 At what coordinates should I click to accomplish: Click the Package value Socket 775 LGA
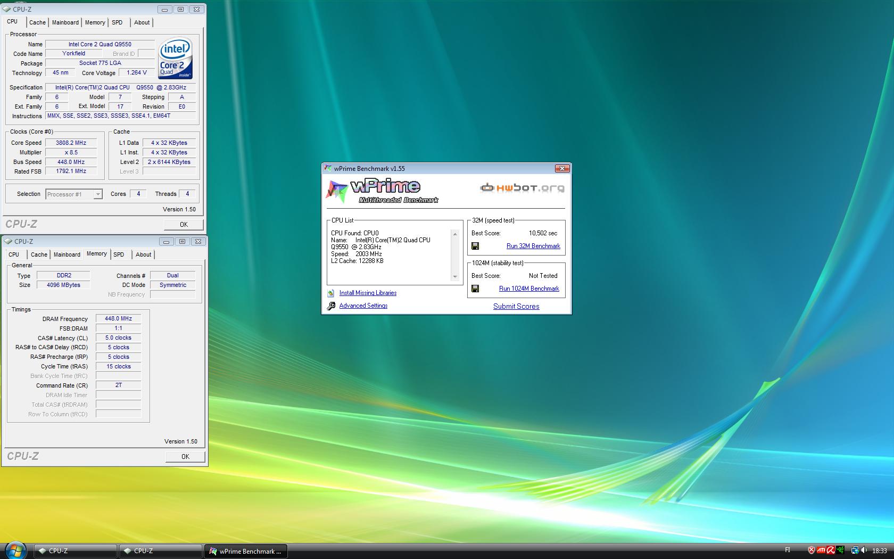pos(100,63)
